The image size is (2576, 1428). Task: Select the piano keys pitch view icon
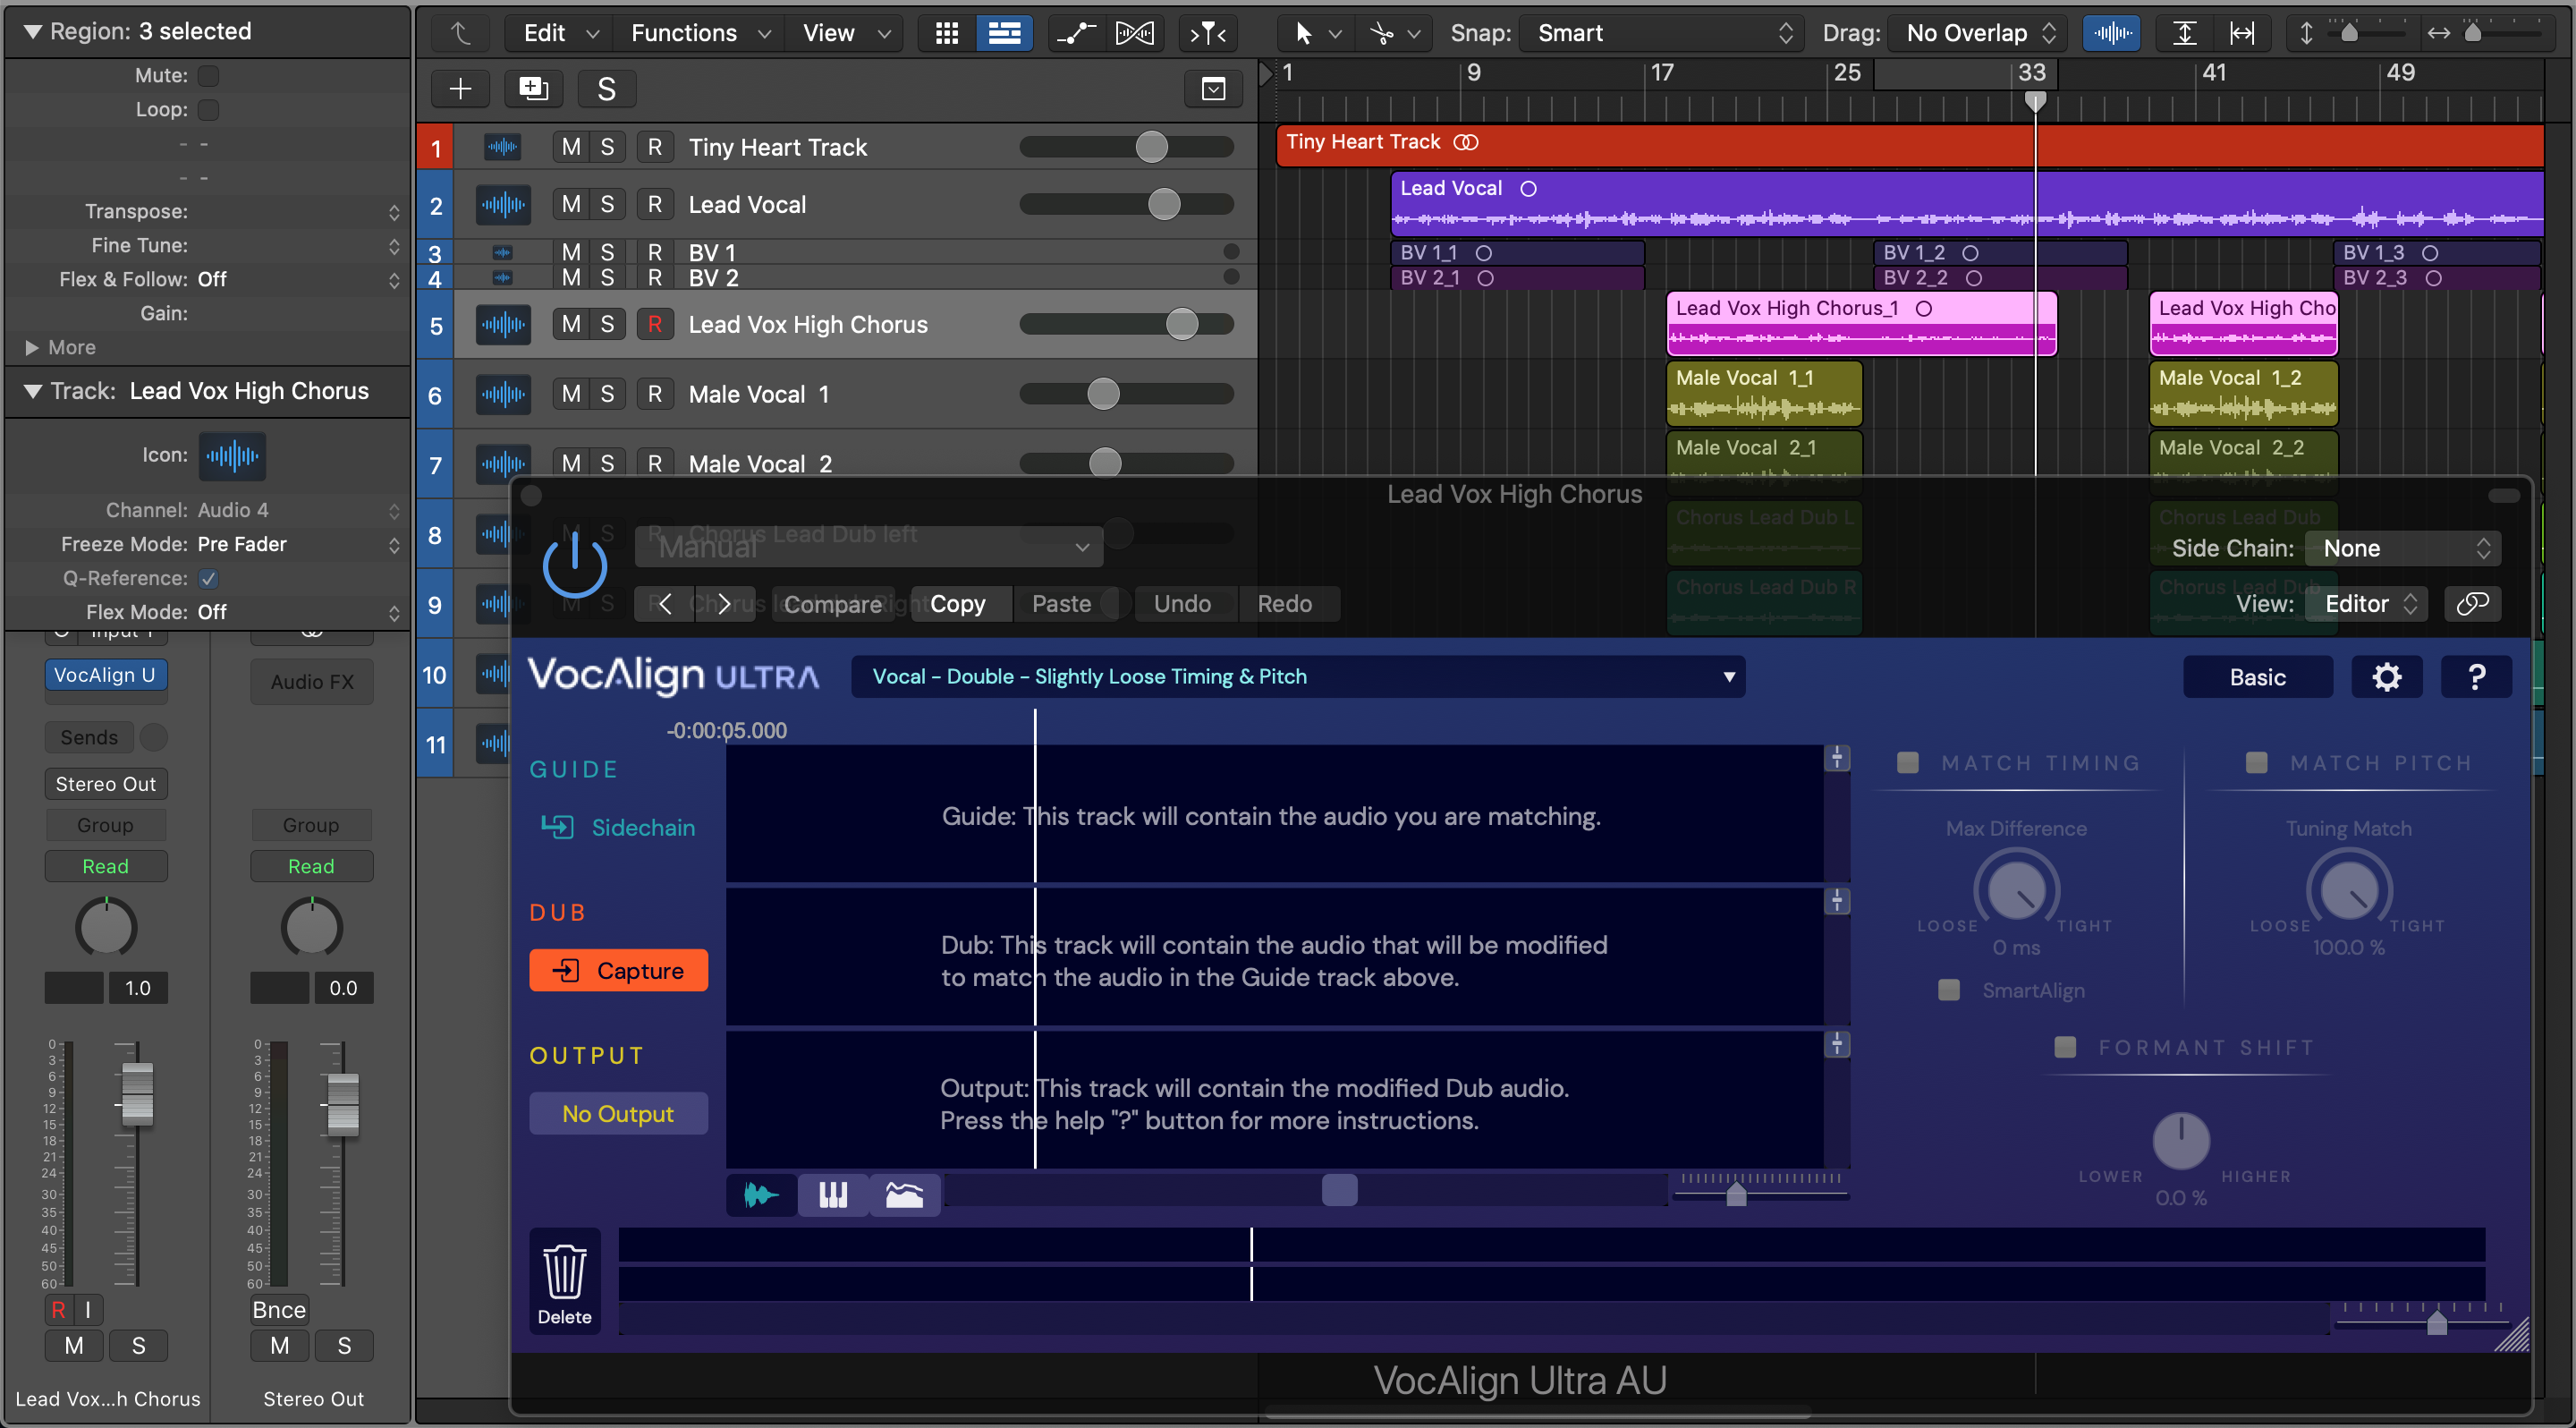pyautogui.click(x=832, y=1194)
